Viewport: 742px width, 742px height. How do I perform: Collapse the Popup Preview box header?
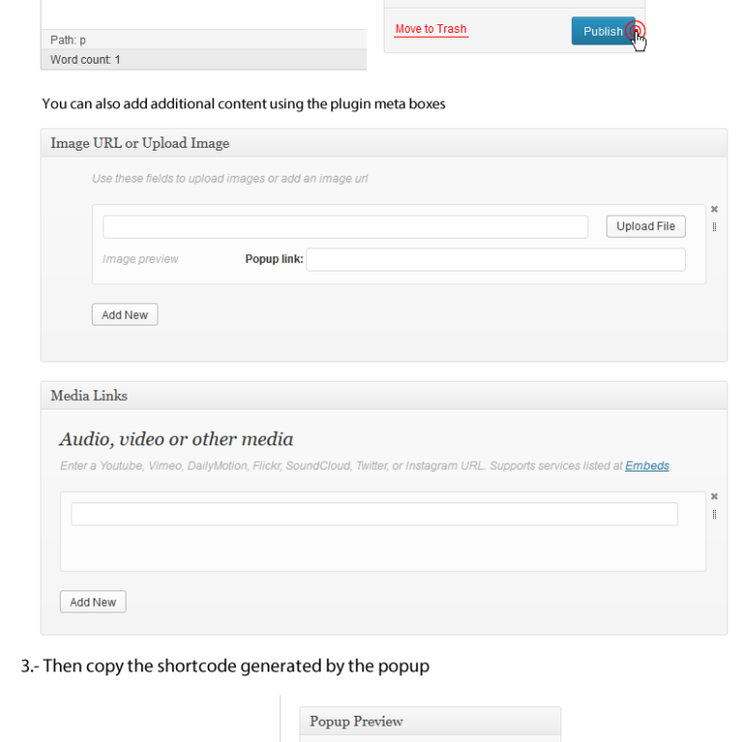coord(430,721)
